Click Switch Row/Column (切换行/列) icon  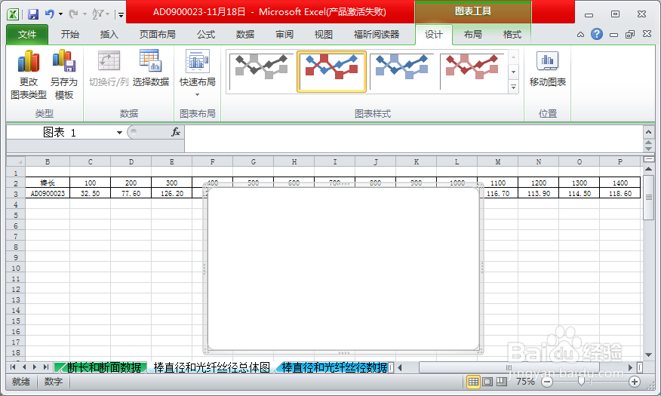pyautogui.click(x=109, y=62)
